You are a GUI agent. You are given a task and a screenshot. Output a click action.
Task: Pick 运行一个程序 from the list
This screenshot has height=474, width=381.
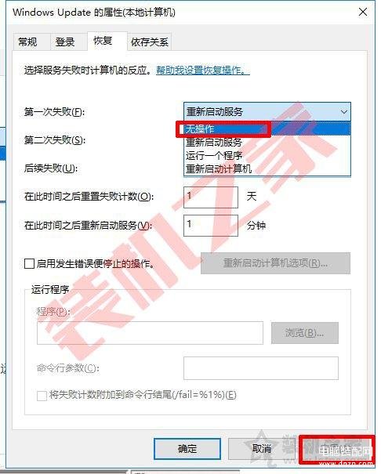point(267,155)
